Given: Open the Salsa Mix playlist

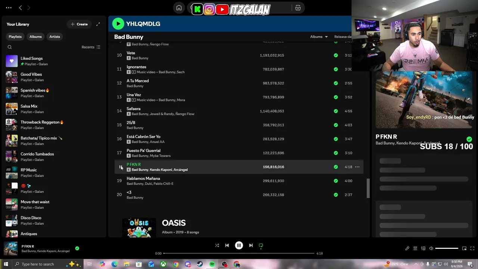Looking at the screenshot, I should point(54,109).
